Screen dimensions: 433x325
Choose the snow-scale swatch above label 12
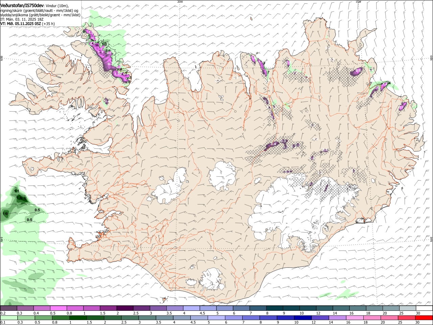click(324, 308)
